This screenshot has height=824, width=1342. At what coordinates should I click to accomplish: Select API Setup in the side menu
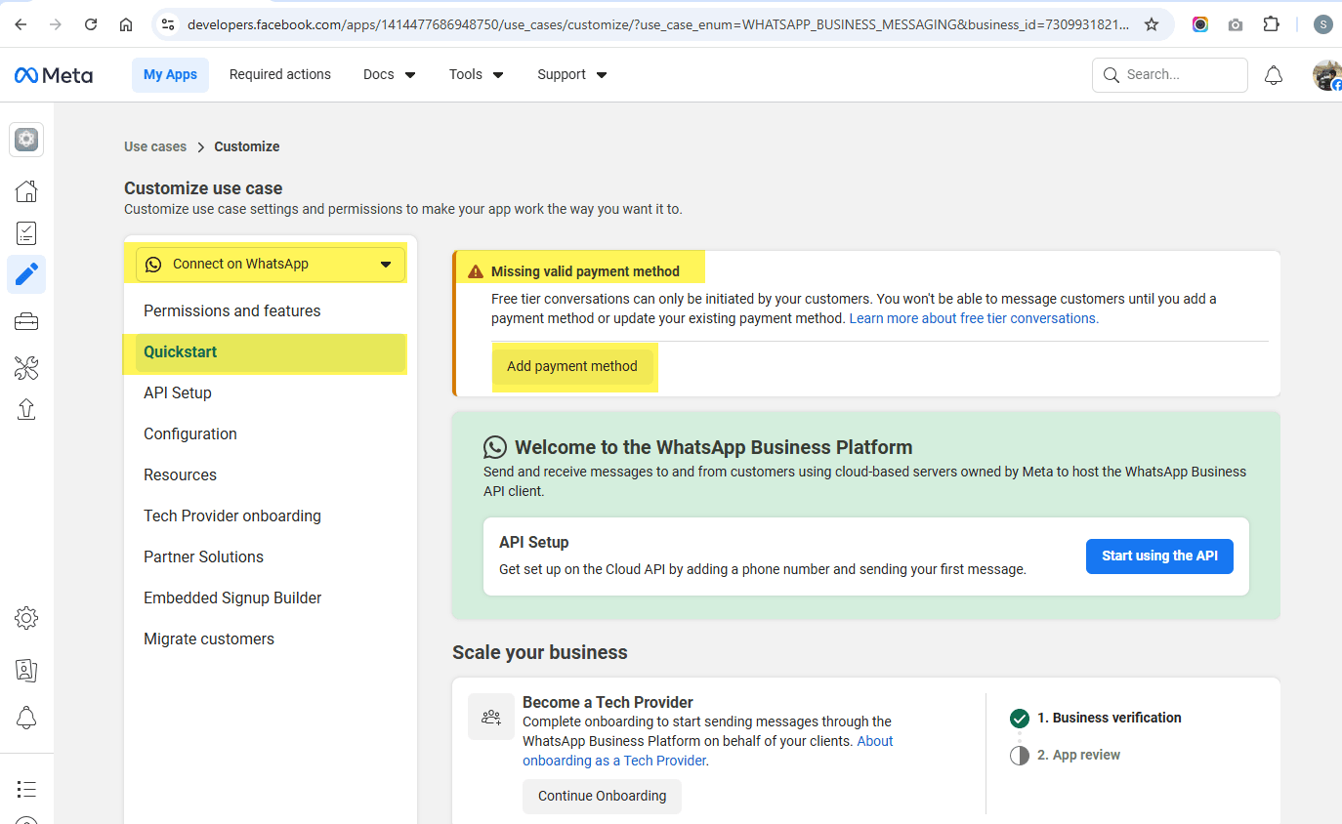(x=178, y=392)
